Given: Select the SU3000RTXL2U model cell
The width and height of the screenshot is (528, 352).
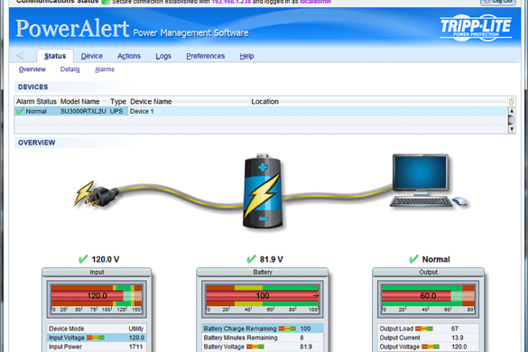Looking at the screenshot, I should tap(83, 112).
